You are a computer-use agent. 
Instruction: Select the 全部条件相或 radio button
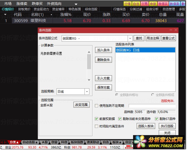click(x=153, y=95)
